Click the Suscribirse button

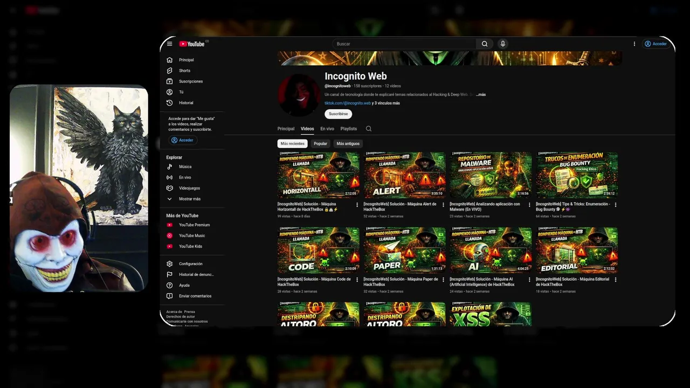pyautogui.click(x=339, y=114)
